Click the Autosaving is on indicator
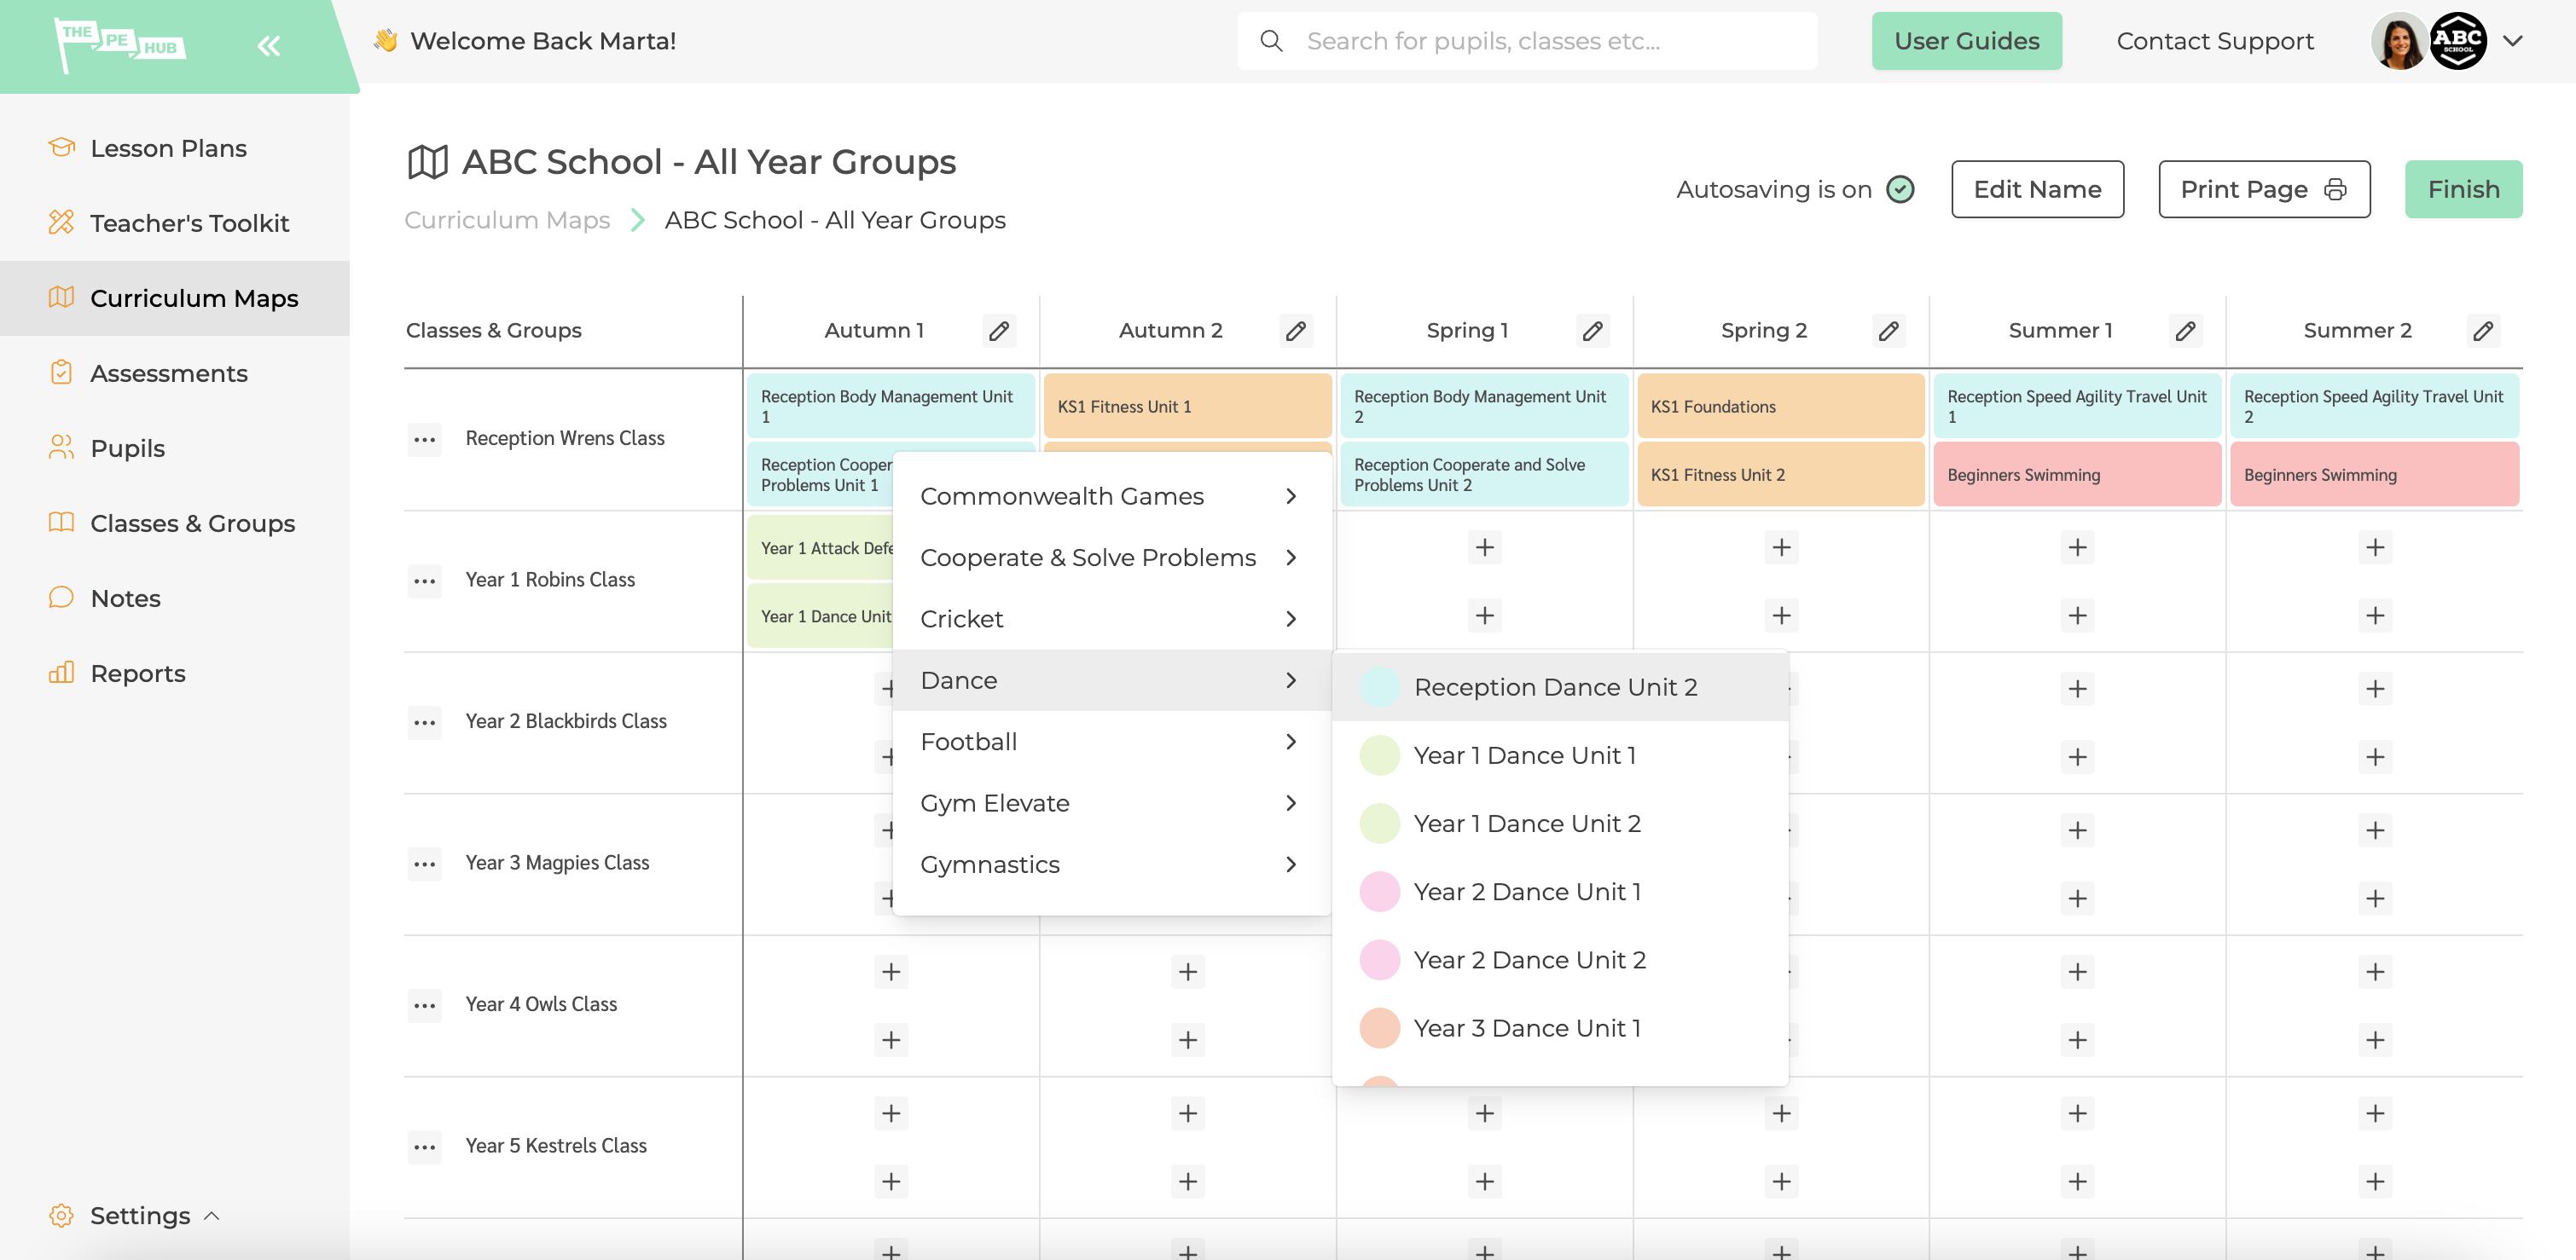The height and width of the screenshot is (1260, 2576). coord(1902,189)
